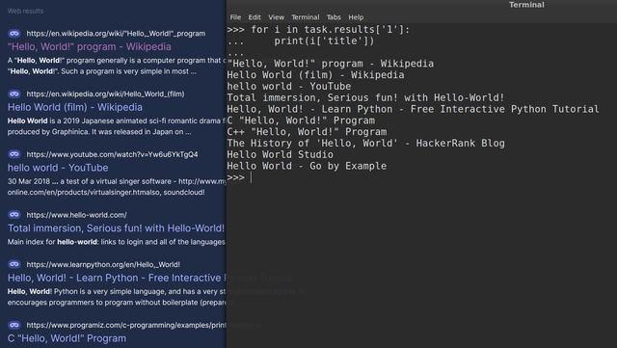Open the Tabs menu
The width and height of the screenshot is (617, 348).
coord(334,17)
